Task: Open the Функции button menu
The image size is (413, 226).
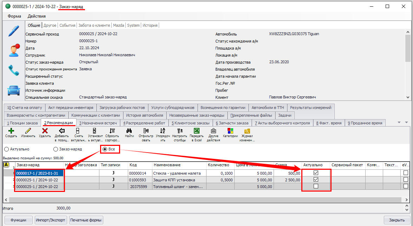Action: [19, 220]
